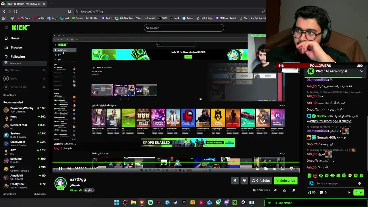Open Steam from taskbar
This screenshot has width=368, height=207.
(x=176, y=203)
